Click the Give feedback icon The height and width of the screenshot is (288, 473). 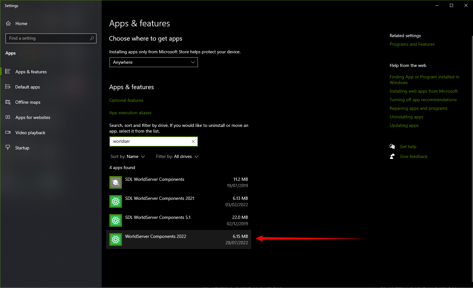click(392, 156)
